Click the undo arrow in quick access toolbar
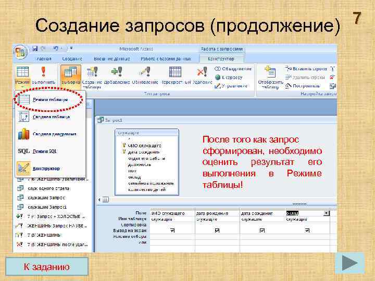The image size is (375, 281). click(56, 48)
